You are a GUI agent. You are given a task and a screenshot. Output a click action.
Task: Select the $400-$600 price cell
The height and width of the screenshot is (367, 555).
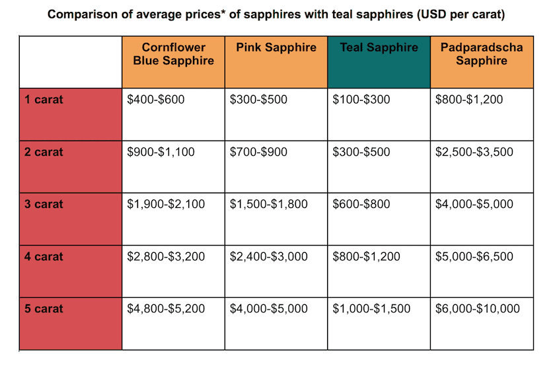[x=156, y=100]
